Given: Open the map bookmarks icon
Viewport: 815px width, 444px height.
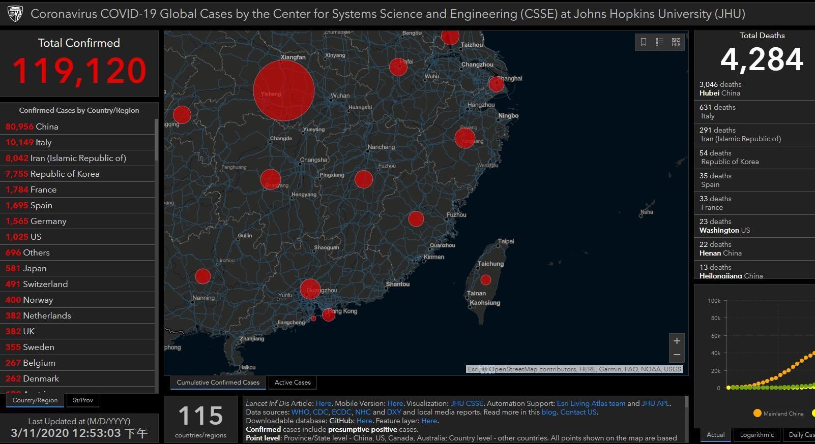Looking at the screenshot, I should pyautogui.click(x=644, y=42).
